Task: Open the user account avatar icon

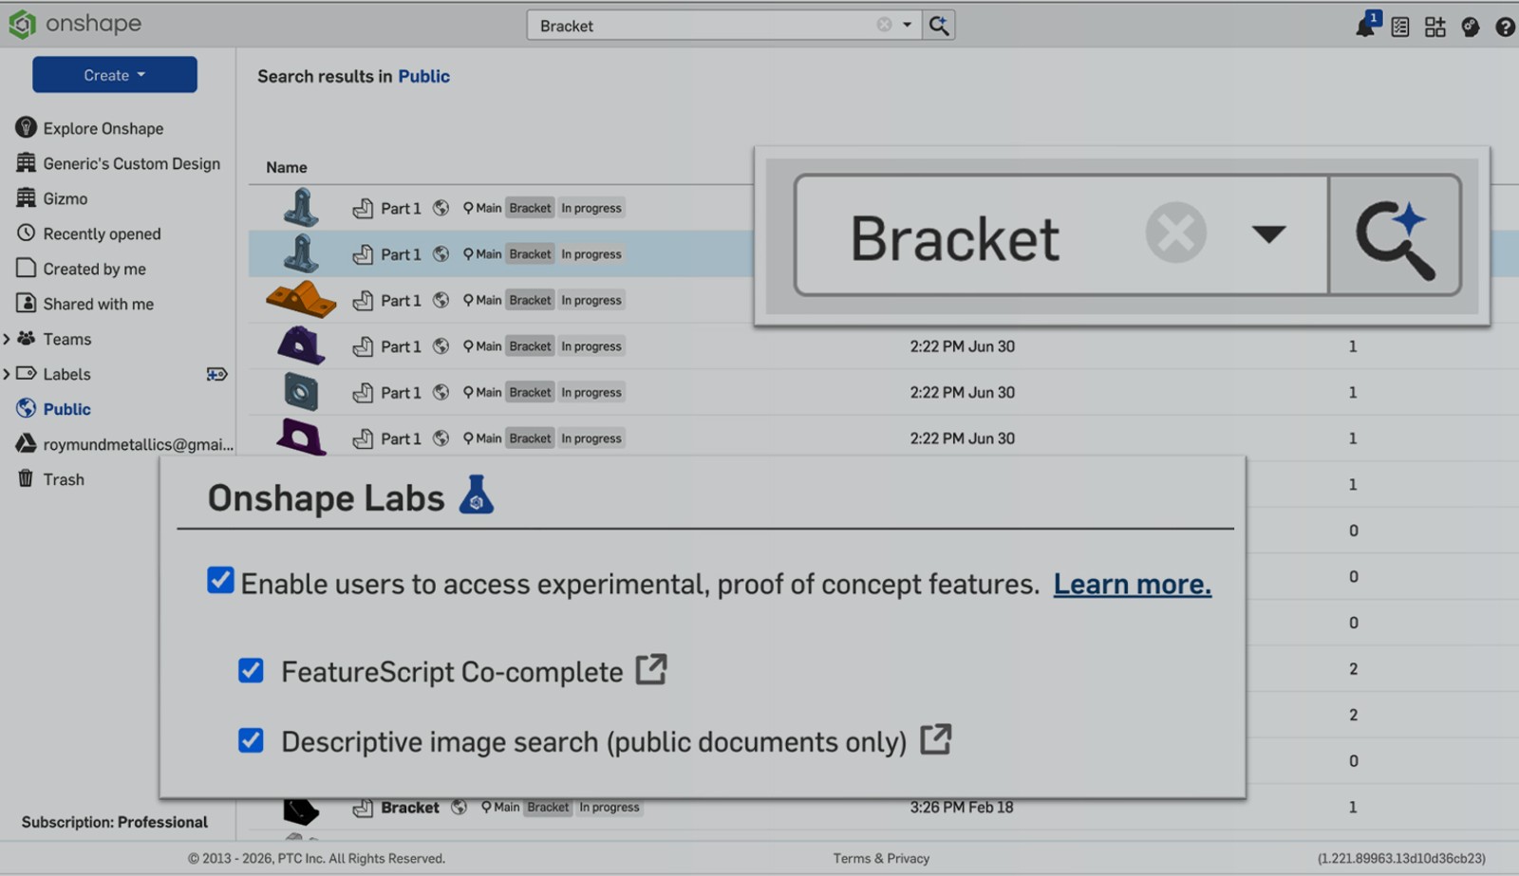Action: click(1471, 27)
